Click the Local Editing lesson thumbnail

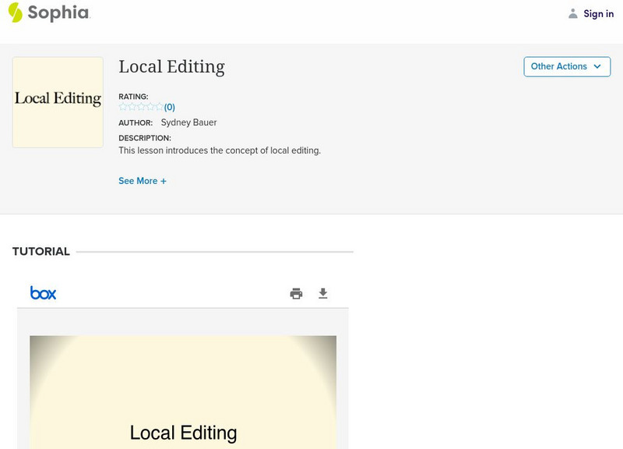(58, 102)
